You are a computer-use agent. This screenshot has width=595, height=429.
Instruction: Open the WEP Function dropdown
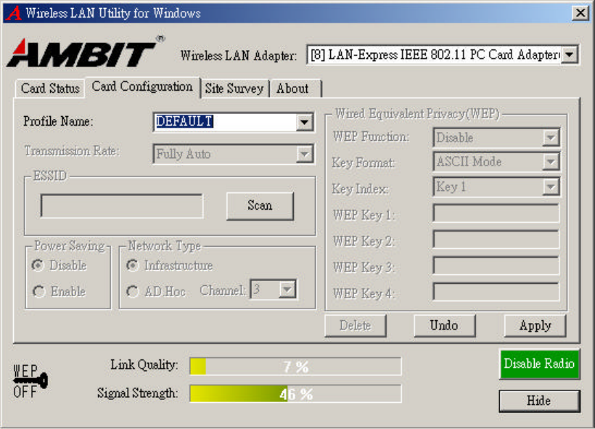[550, 137]
